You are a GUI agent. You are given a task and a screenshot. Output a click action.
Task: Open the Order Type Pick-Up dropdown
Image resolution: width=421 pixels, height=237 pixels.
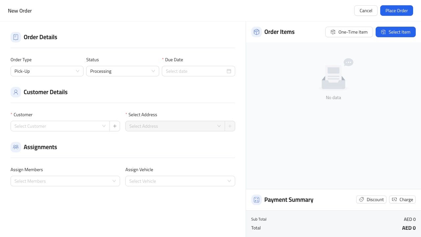(47, 71)
